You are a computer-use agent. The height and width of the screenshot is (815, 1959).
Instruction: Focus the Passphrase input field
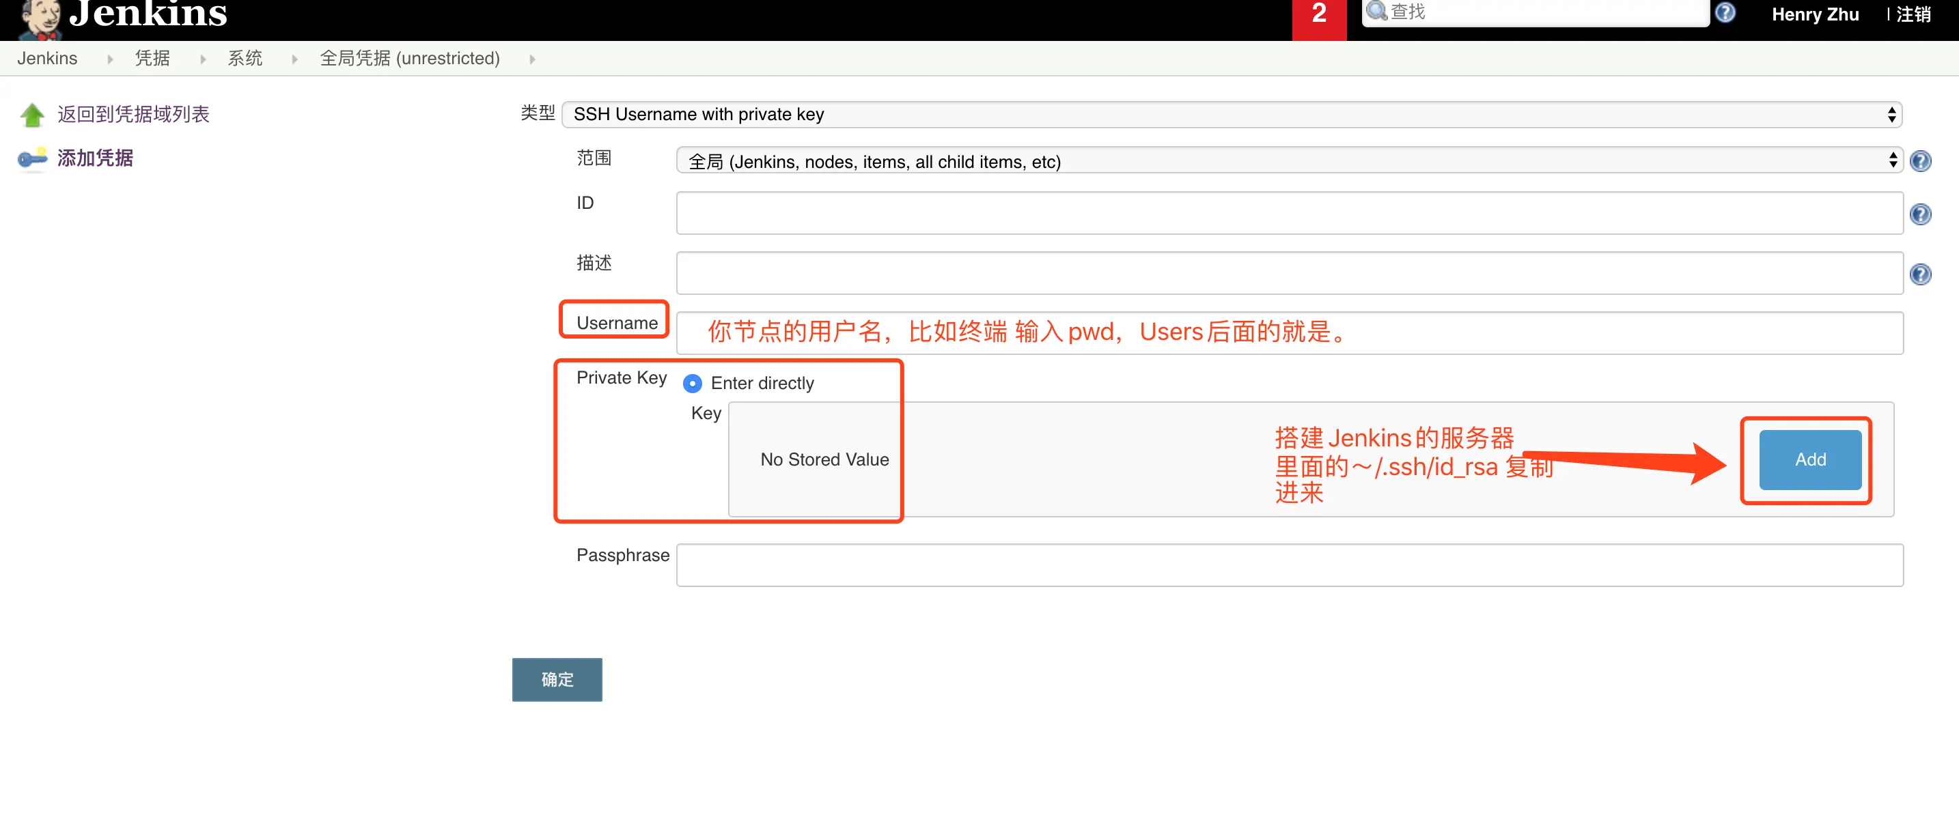pyautogui.click(x=1289, y=565)
